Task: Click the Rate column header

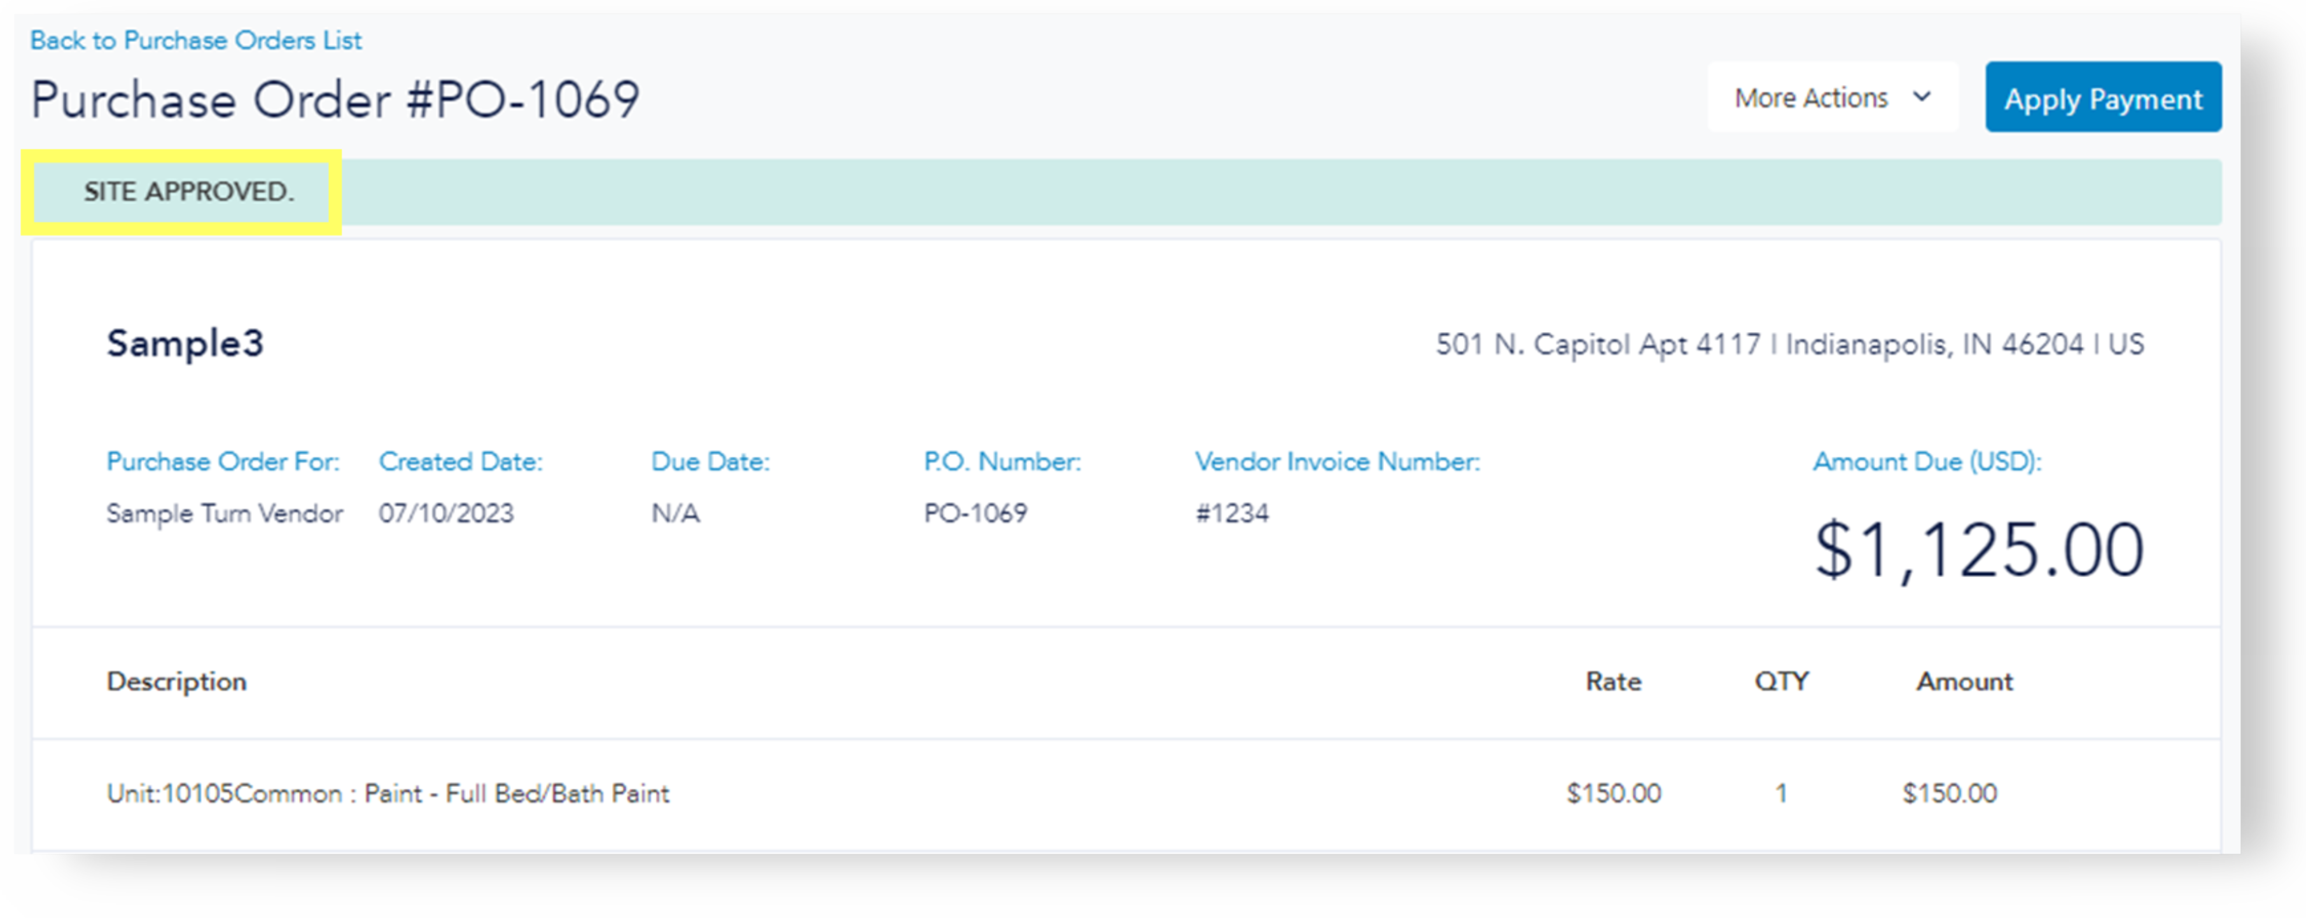Action: tap(1613, 682)
